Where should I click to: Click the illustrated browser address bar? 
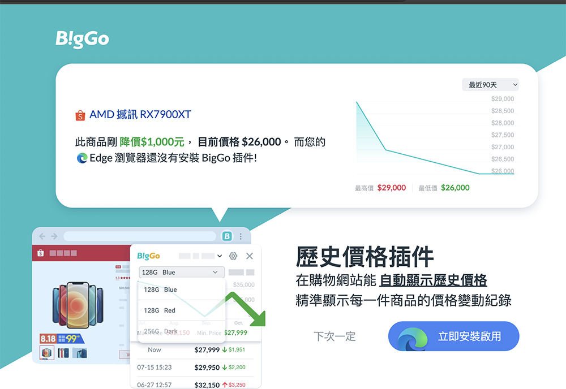click(x=140, y=236)
